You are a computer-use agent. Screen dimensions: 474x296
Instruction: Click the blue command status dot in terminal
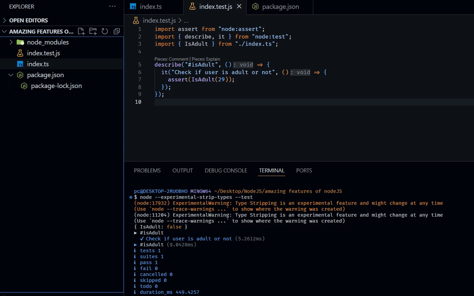click(130, 197)
